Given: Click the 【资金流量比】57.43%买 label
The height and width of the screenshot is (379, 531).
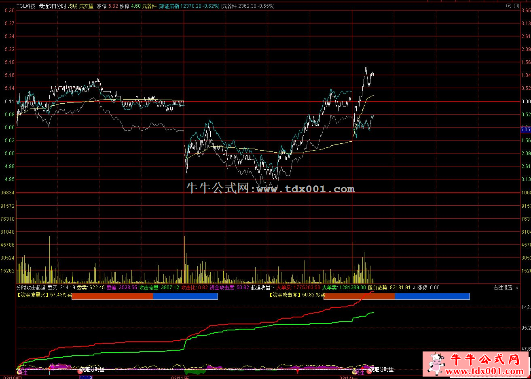Looking at the screenshot, I should pyautogui.click(x=44, y=295).
